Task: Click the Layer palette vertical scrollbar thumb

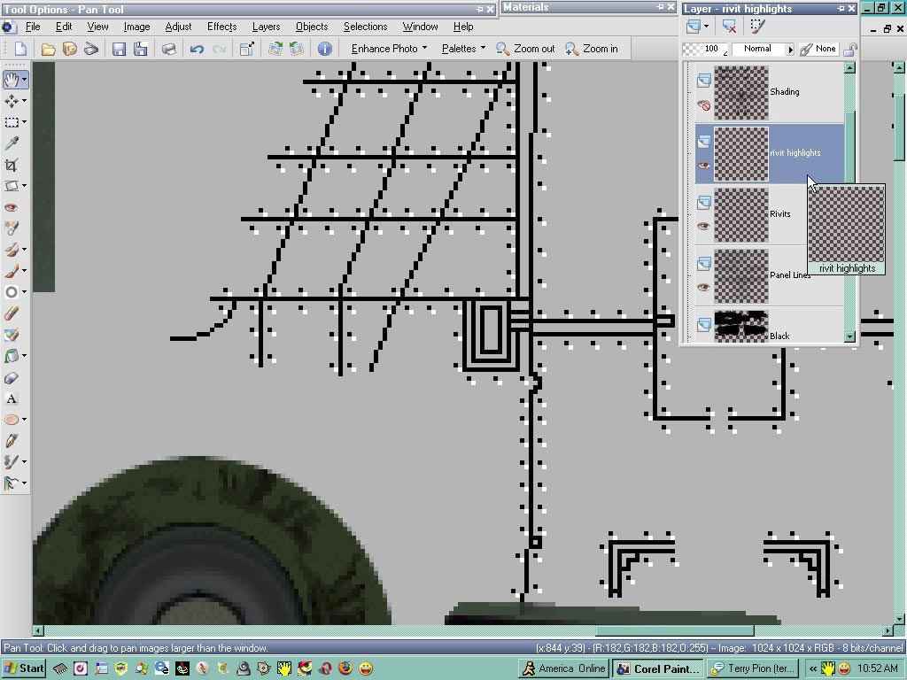Action: [x=849, y=148]
